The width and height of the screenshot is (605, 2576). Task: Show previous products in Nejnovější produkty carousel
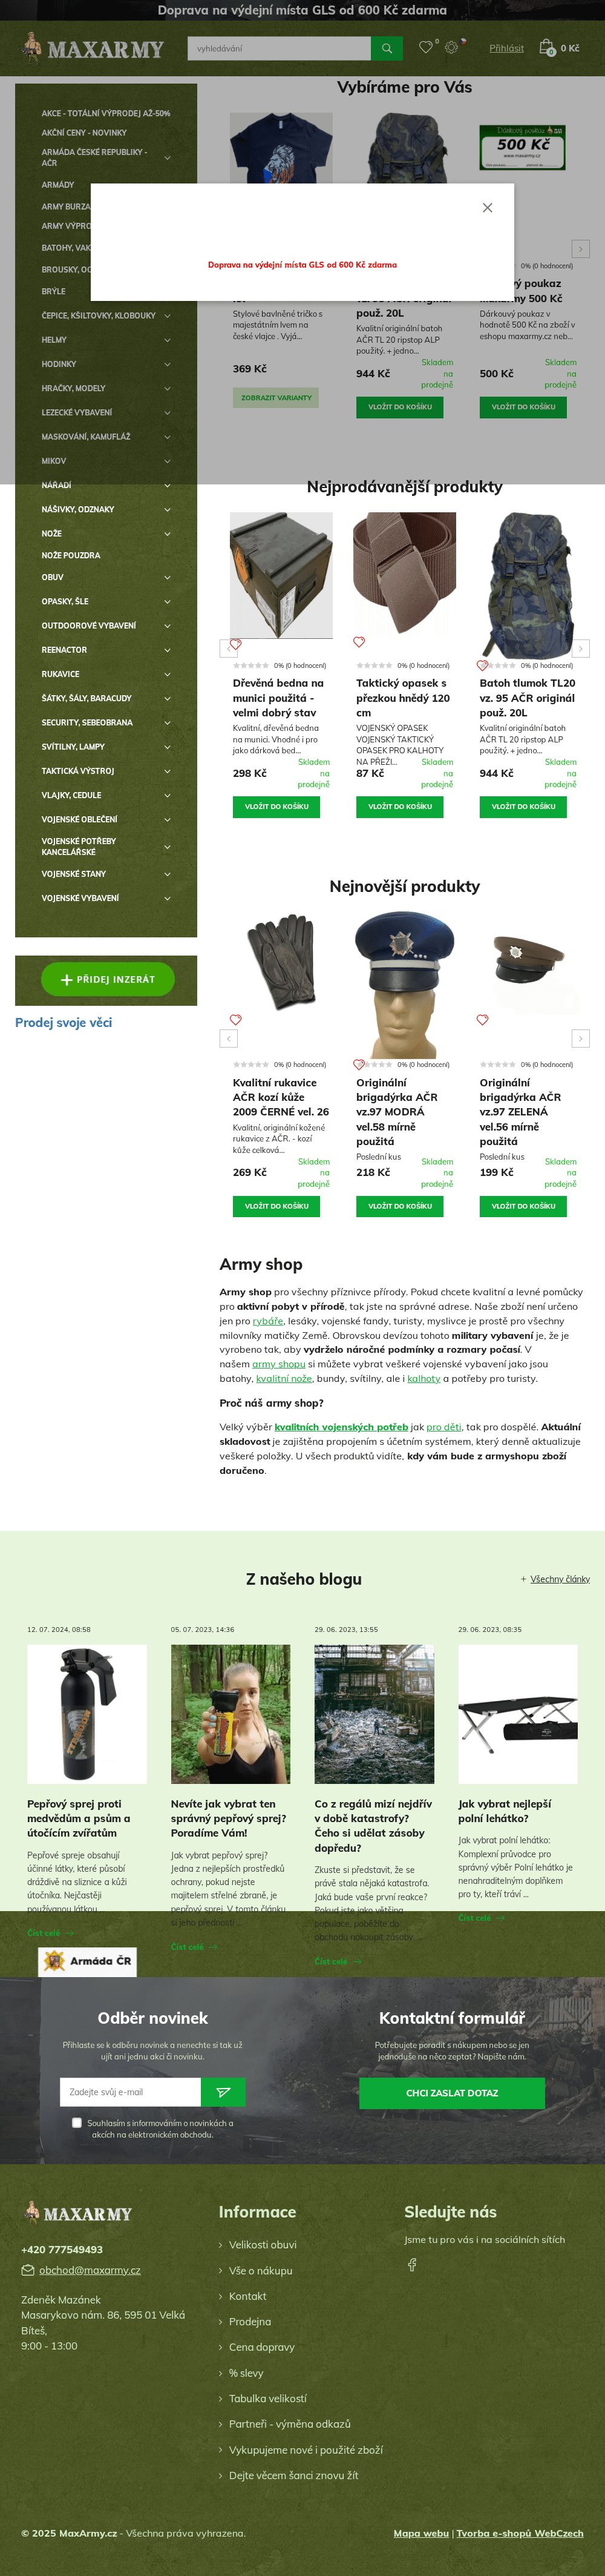point(229,1038)
